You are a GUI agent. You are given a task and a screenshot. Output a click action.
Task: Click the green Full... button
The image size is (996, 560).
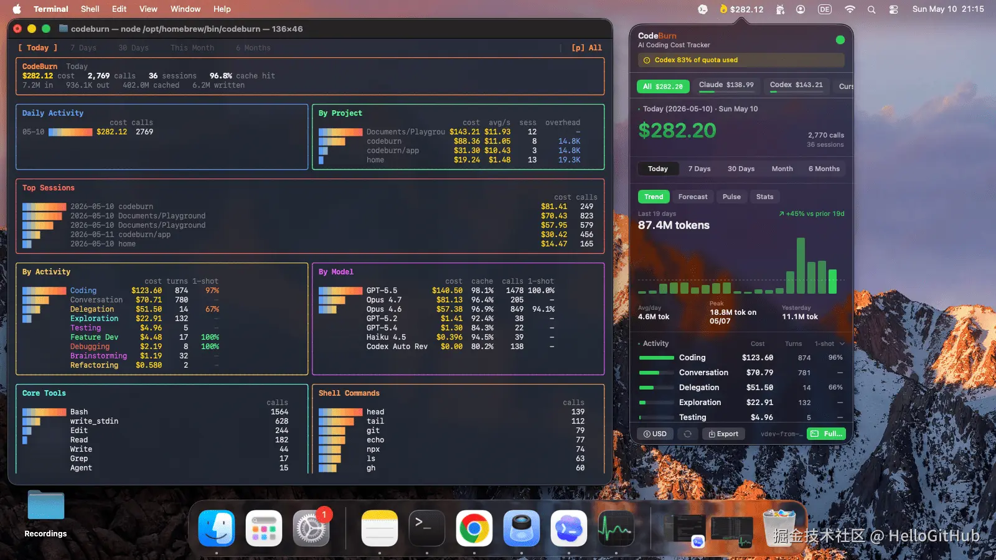pos(826,434)
